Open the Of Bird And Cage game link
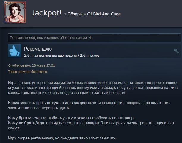The width and height of the screenshot is (182, 143). [104, 14]
